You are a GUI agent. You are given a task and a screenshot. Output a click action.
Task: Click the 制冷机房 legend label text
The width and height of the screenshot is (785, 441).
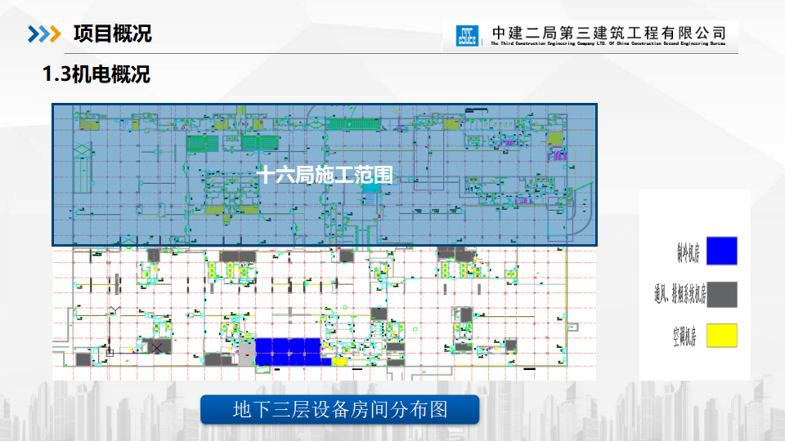pyautogui.click(x=687, y=252)
